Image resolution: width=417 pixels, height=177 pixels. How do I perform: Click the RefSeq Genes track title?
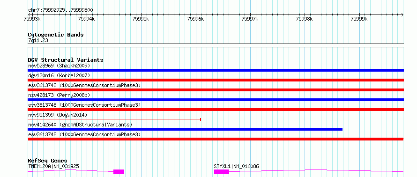click(x=48, y=161)
